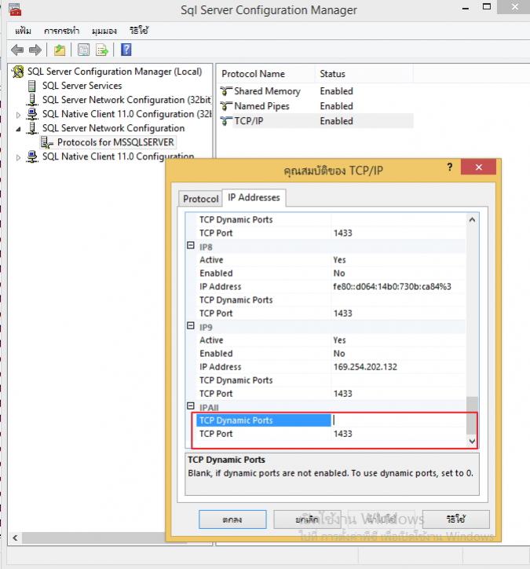The image size is (530, 569).
Task: Click the properties list scrollbar up arrow
Action: [472, 220]
